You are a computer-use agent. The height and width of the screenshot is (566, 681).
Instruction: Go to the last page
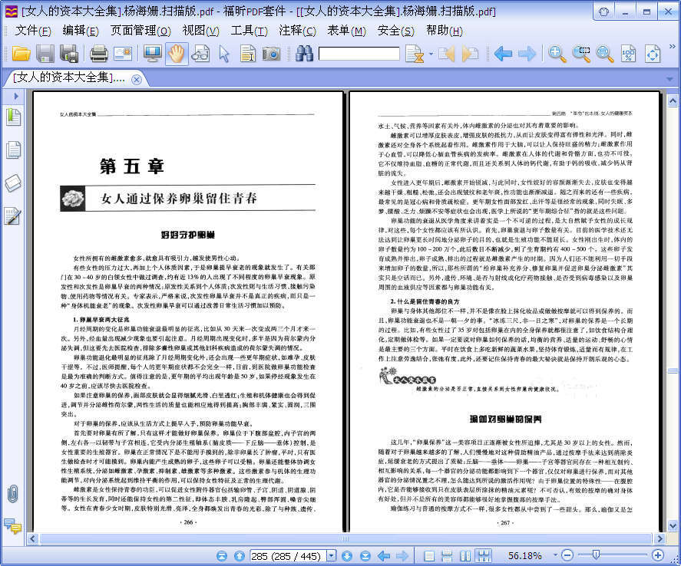pos(365,555)
